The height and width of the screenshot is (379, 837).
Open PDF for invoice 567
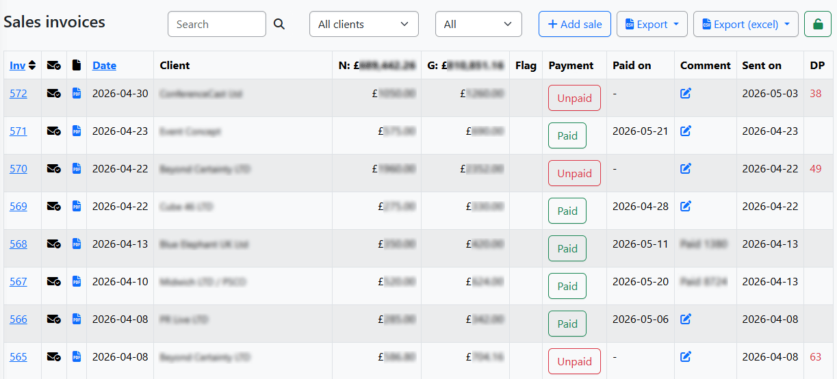tap(77, 281)
